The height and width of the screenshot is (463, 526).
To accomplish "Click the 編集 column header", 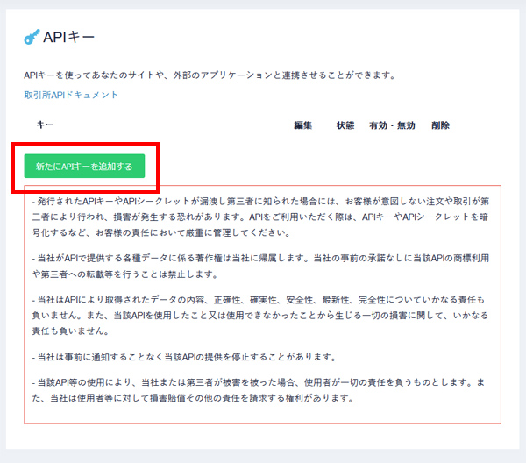I will pyautogui.click(x=303, y=125).
